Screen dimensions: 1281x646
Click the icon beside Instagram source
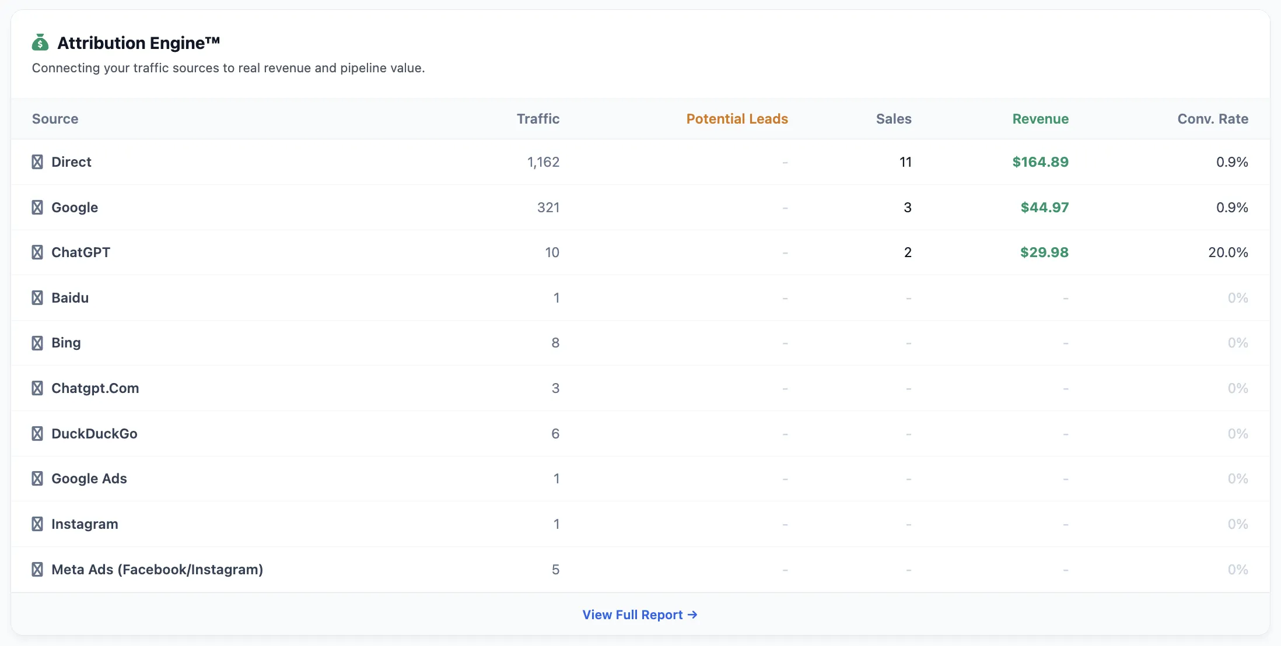(x=37, y=524)
